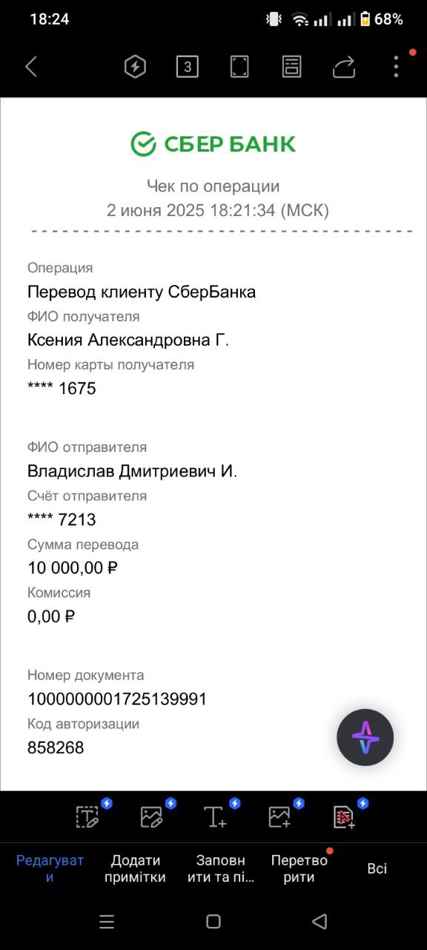Choose the add image tool icon

[279, 816]
